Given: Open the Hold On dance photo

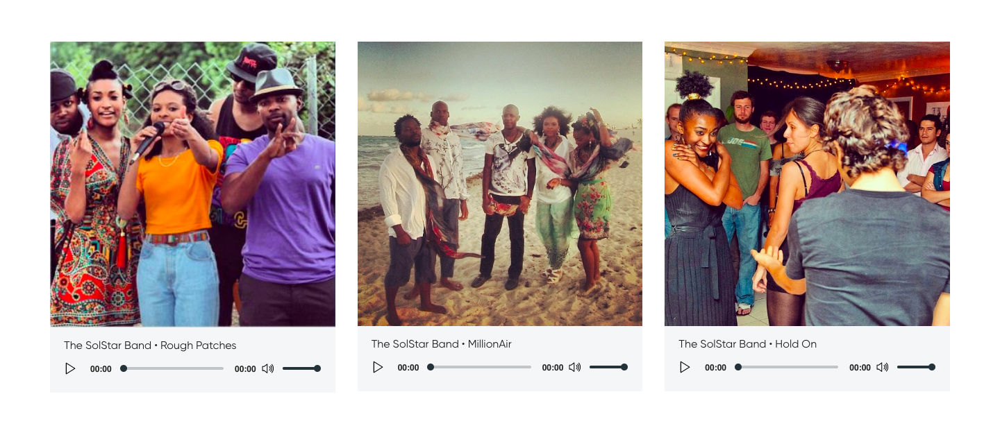Looking at the screenshot, I should [807, 184].
